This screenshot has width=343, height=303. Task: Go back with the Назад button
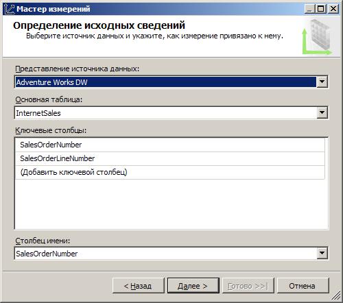[139, 286]
